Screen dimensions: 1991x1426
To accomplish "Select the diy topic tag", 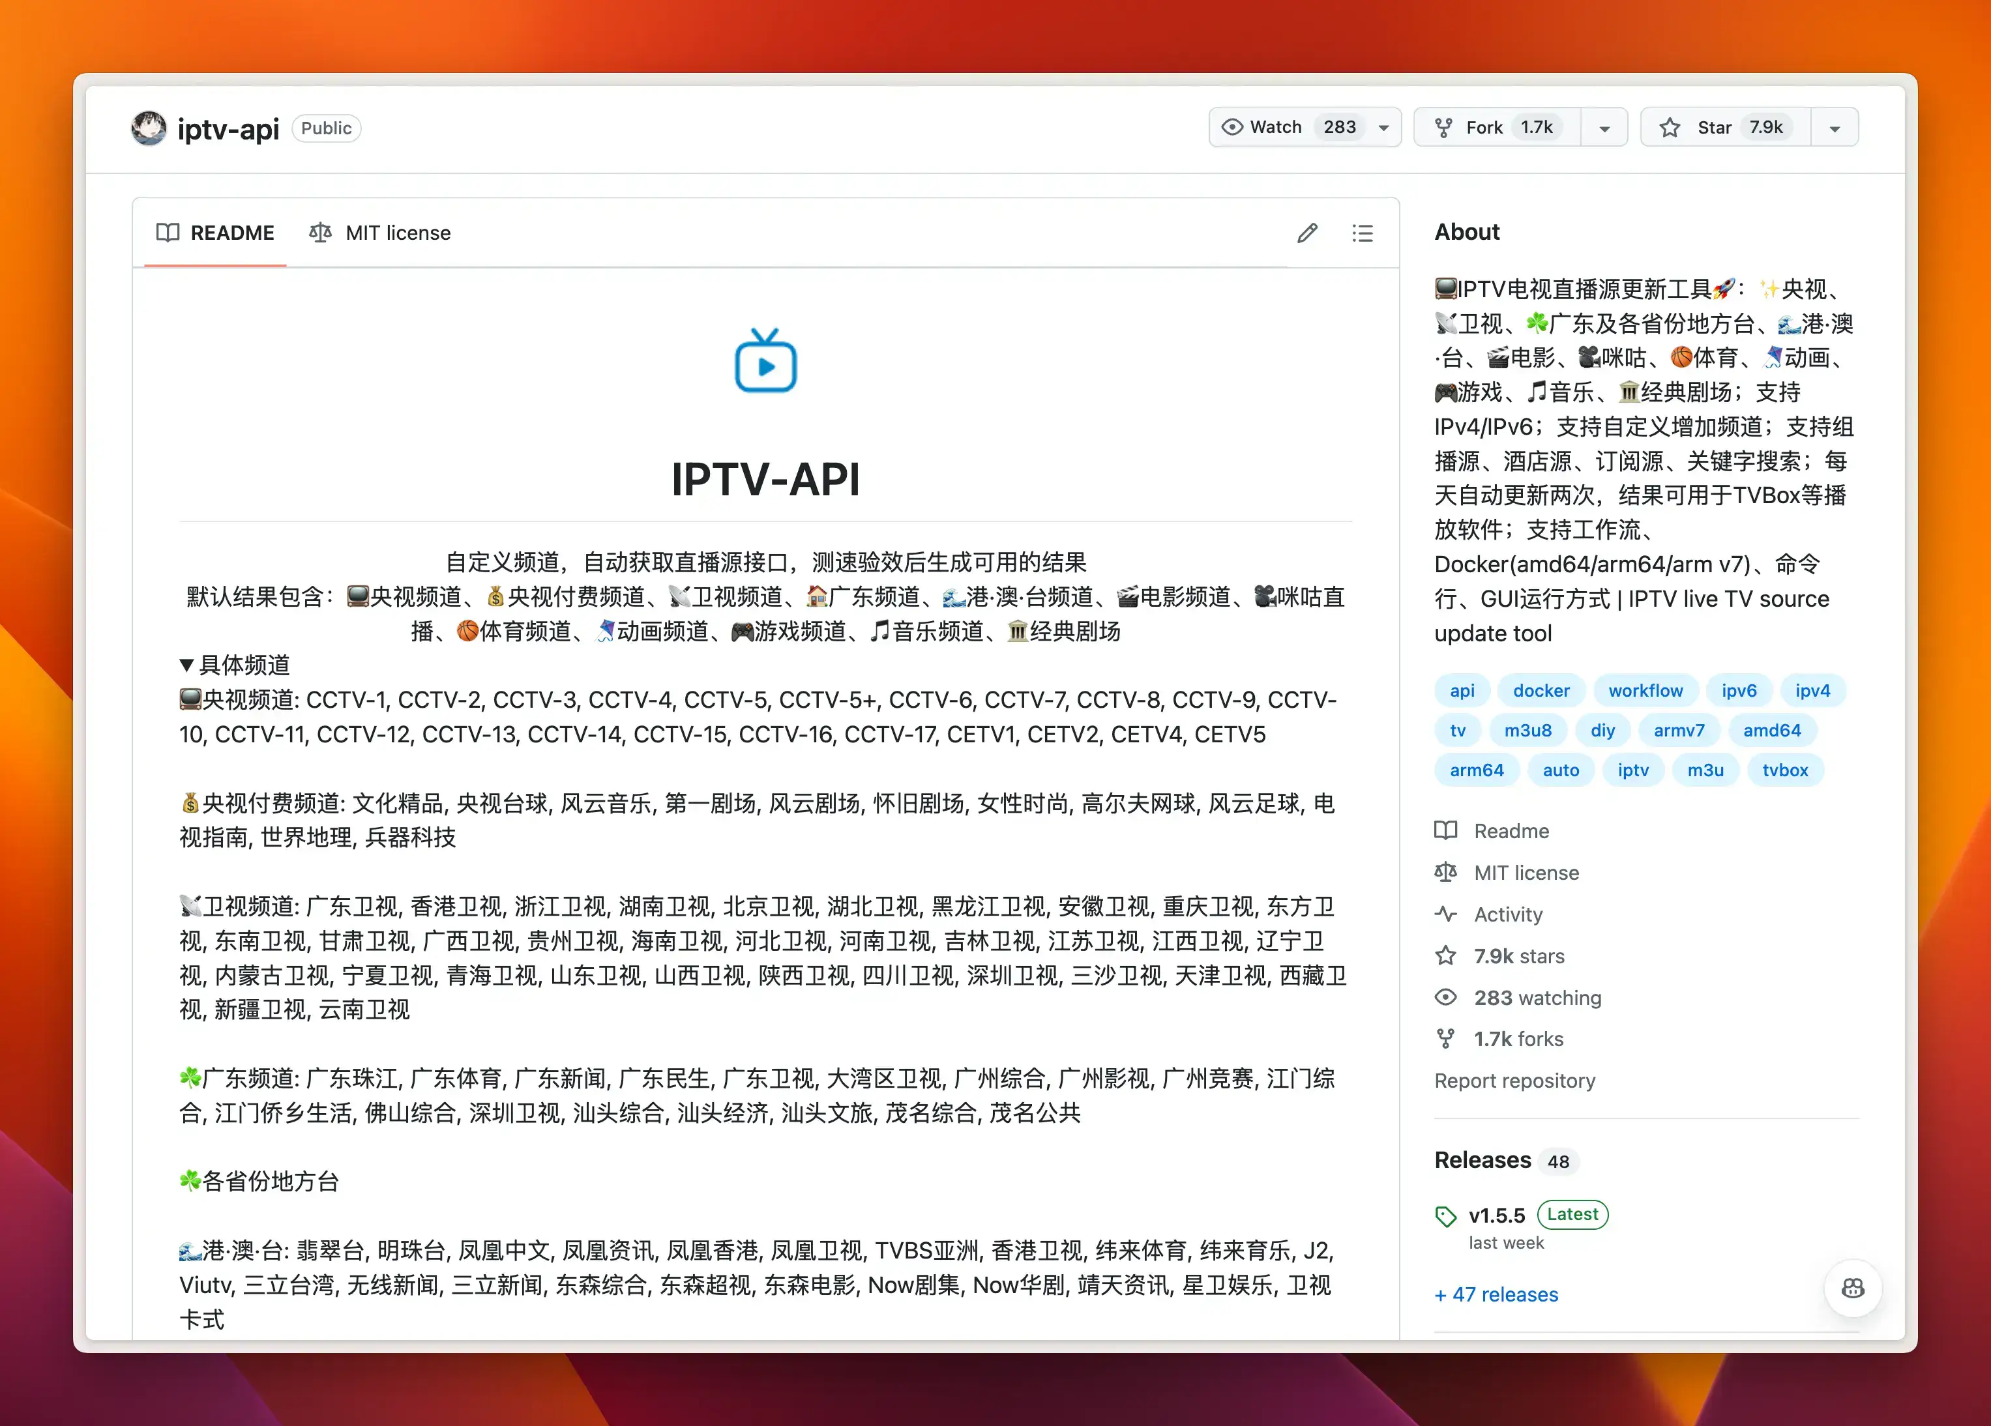I will coord(1602,730).
